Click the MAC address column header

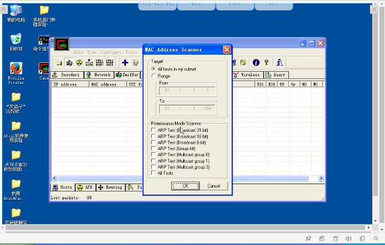pos(108,84)
